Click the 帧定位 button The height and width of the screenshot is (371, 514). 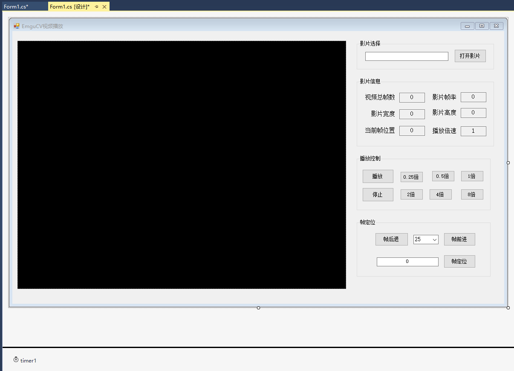pos(459,261)
